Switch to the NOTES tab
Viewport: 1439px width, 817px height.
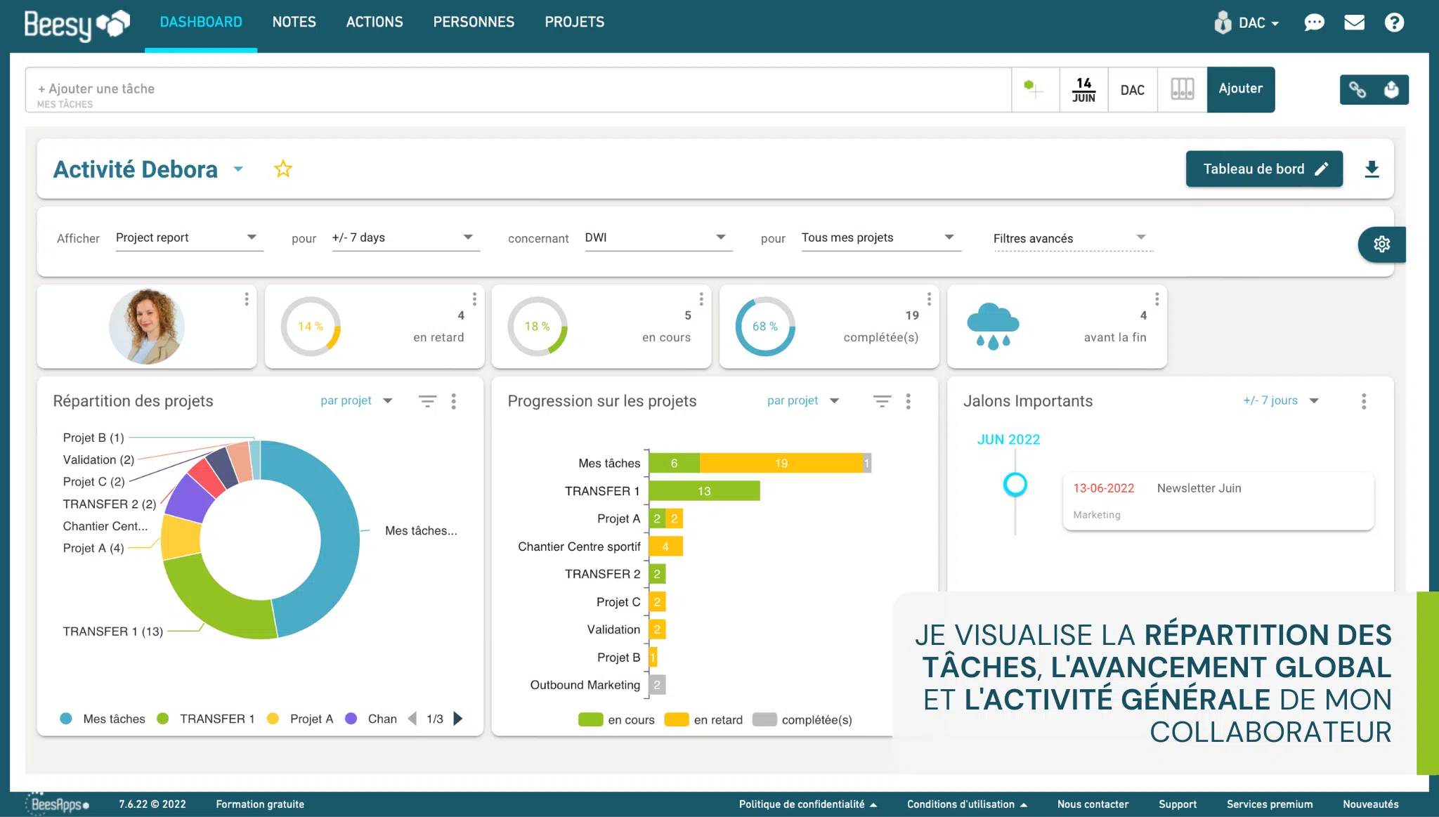tap(294, 22)
